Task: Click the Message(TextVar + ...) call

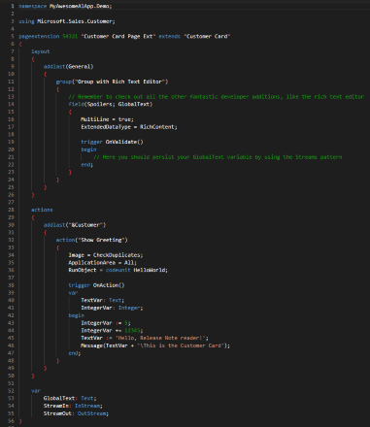Action: [155, 345]
